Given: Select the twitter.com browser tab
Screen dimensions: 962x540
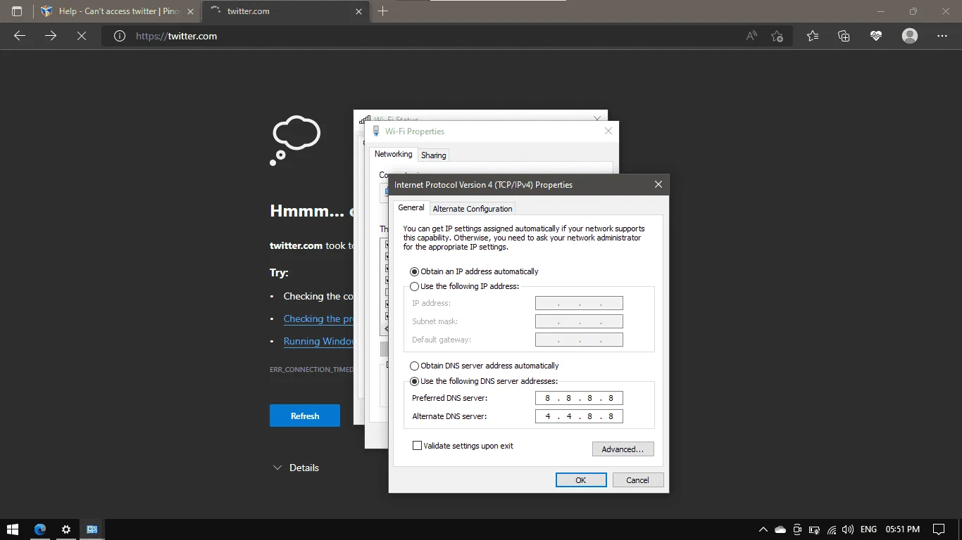Looking at the screenshot, I should tap(285, 11).
